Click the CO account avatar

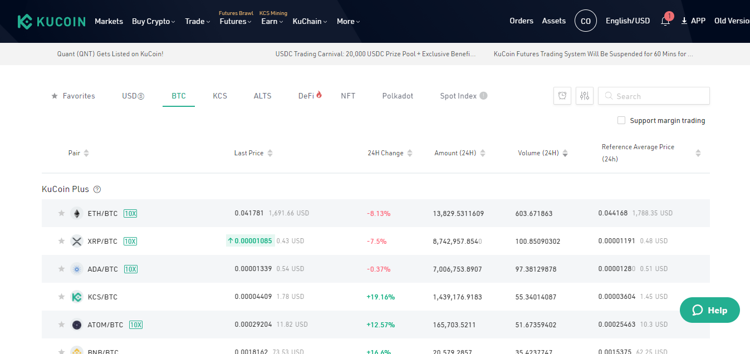click(x=585, y=21)
